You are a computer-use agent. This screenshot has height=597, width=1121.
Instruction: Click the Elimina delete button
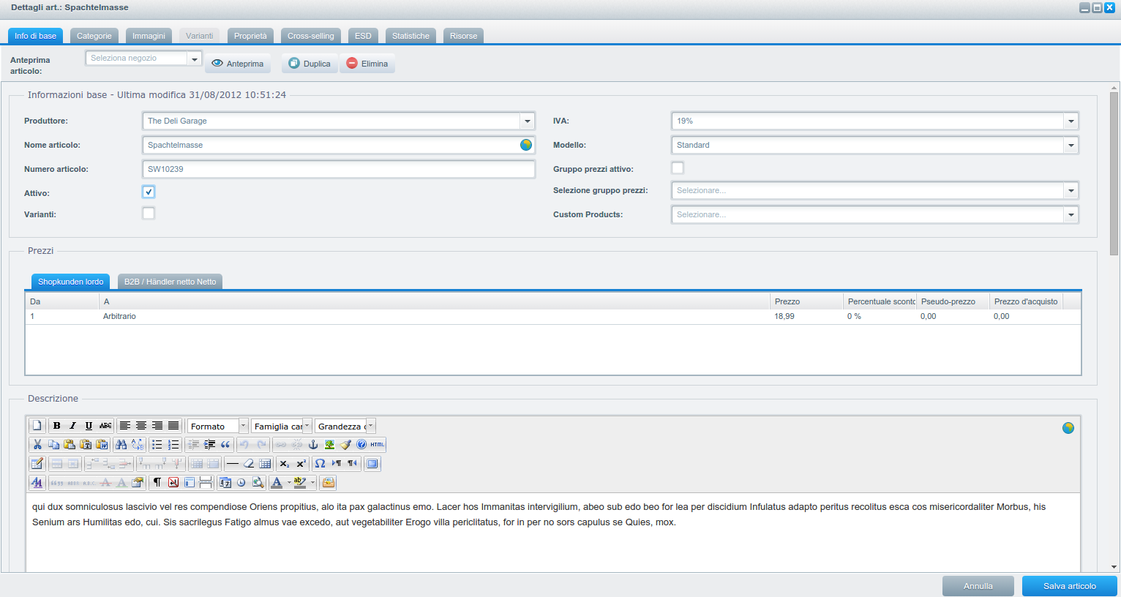367,64
